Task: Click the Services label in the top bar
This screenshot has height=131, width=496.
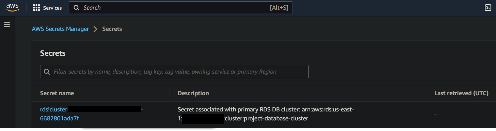Action: coord(52,8)
